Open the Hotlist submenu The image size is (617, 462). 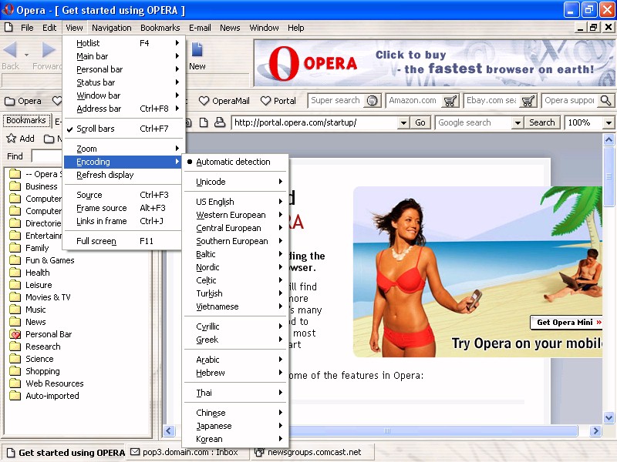coord(123,43)
